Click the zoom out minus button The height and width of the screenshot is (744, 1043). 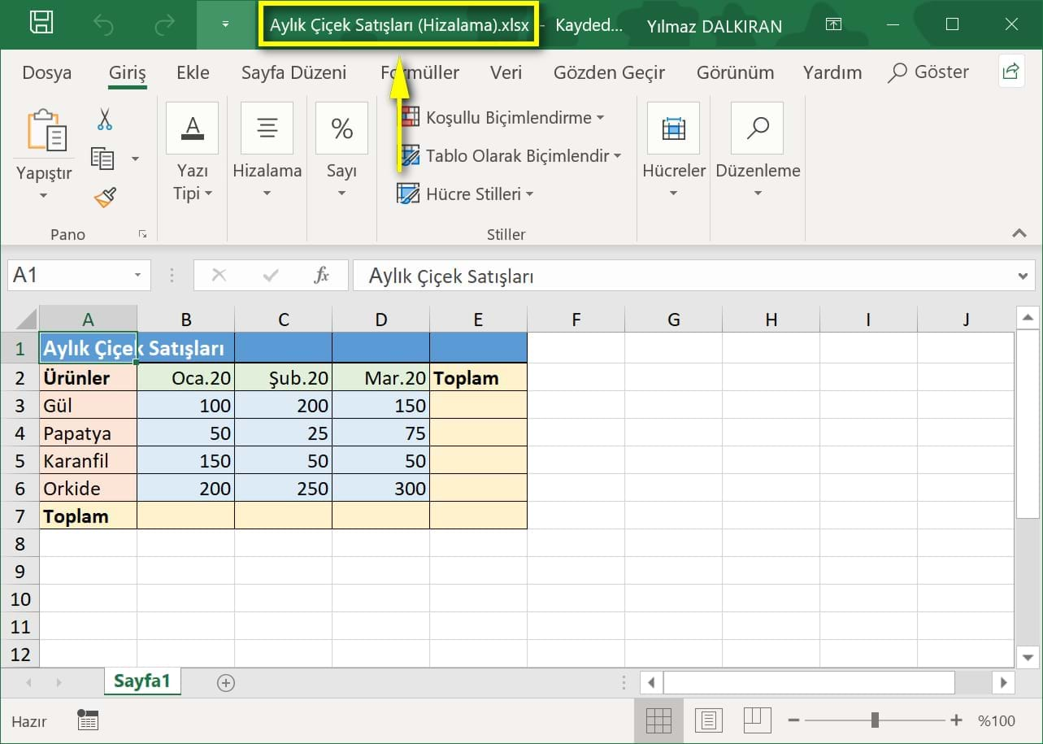[794, 720]
